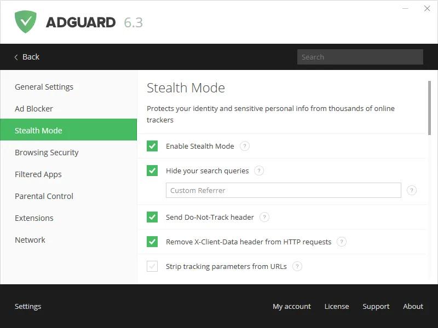Uncheck Enable Stealth Mode checkbox
The height and width of the screenshot is (328, 438).
152,146
